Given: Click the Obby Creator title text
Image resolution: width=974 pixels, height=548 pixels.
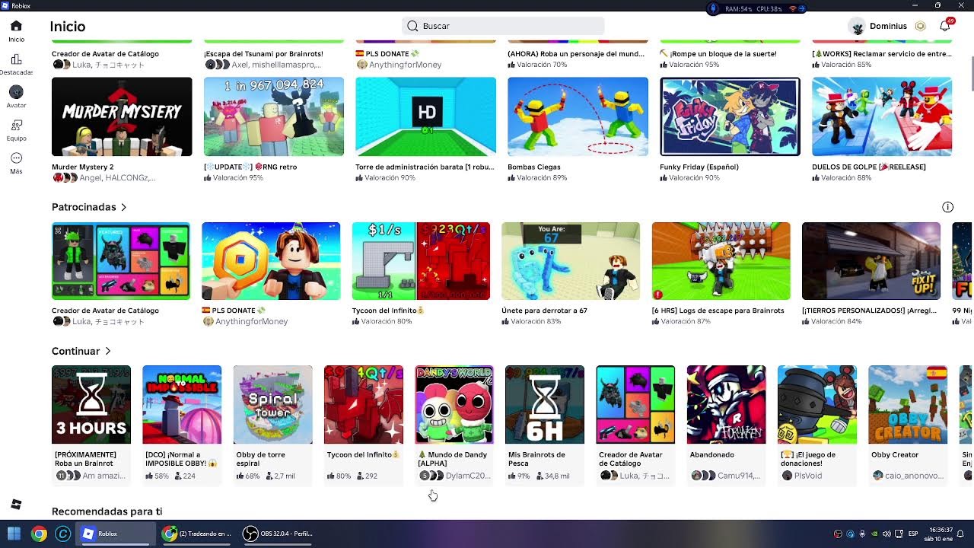Looking at the screenshot, I should (x=895, y=454).
